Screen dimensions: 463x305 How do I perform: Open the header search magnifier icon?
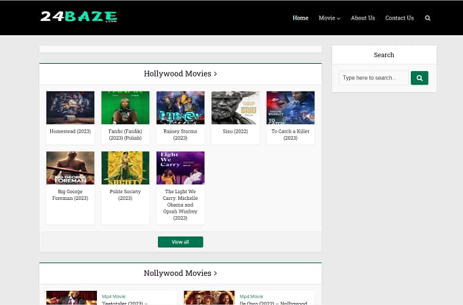(x=428, y=18)
